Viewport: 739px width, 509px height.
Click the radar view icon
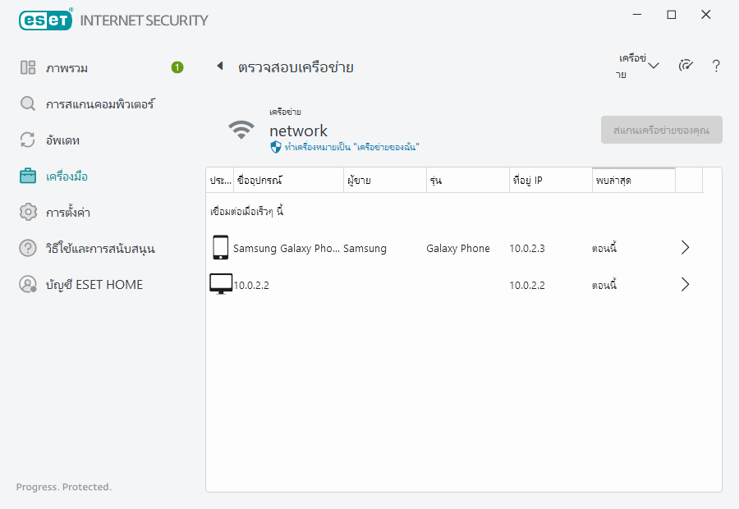pos(686,66)
